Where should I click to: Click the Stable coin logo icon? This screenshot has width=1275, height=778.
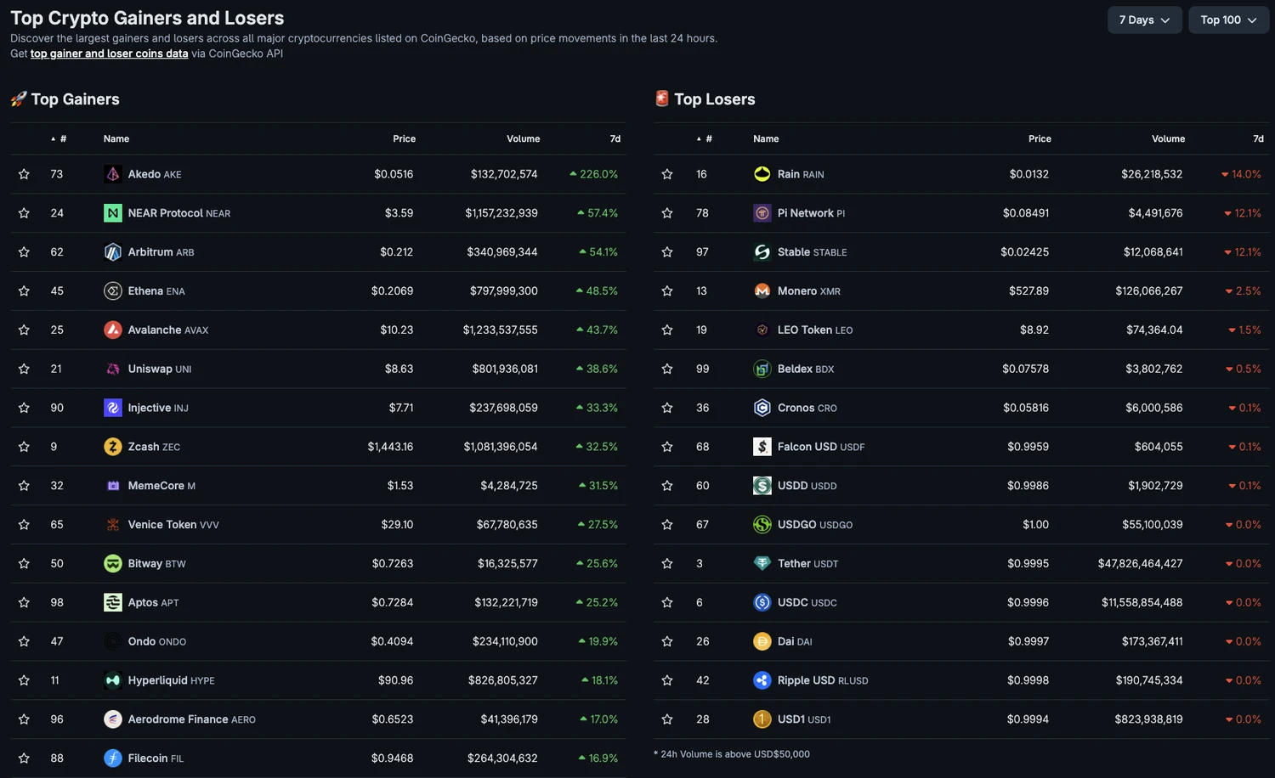762,252
